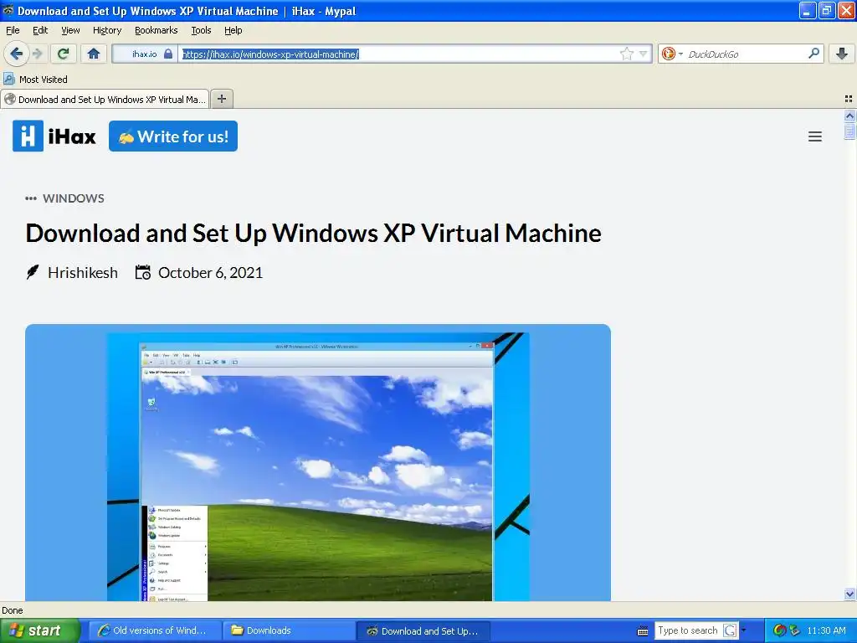Click the scrollbar down arrow

pyautogui.click(x=849, y=594)
